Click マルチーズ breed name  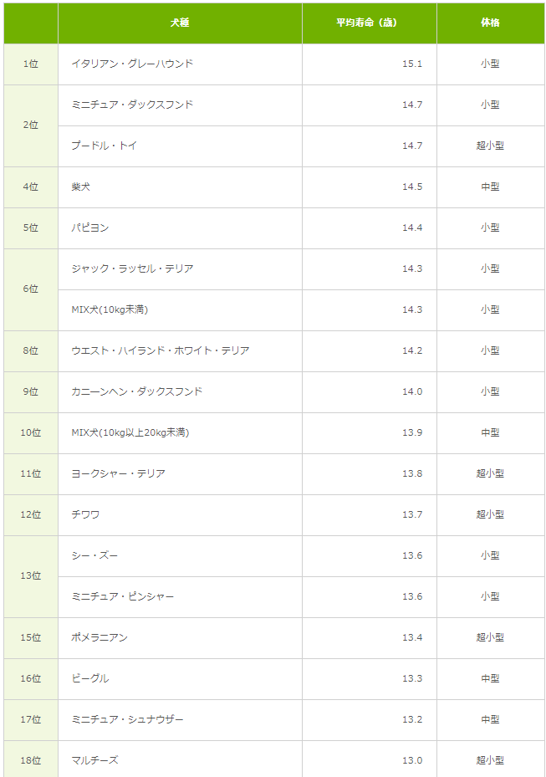click(94, 760)
